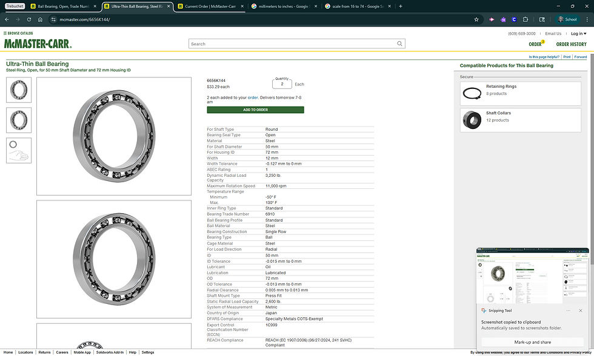Click the footer Locations link
The width and height of the screenshot is (594, 356).
pyautogui.click(x=25, y=352)
